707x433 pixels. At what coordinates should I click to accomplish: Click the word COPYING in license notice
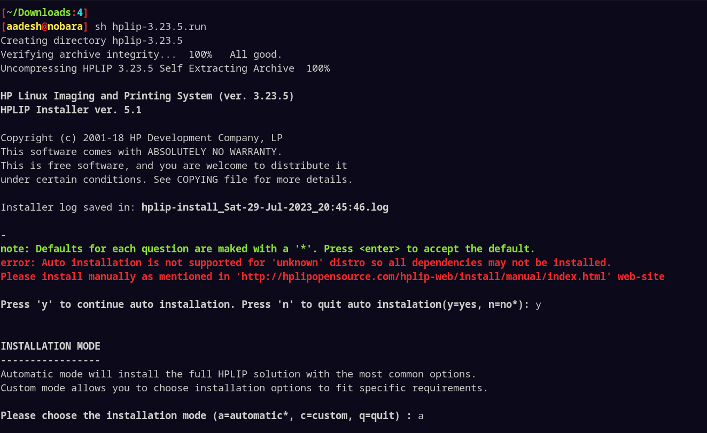pos(197,179)
